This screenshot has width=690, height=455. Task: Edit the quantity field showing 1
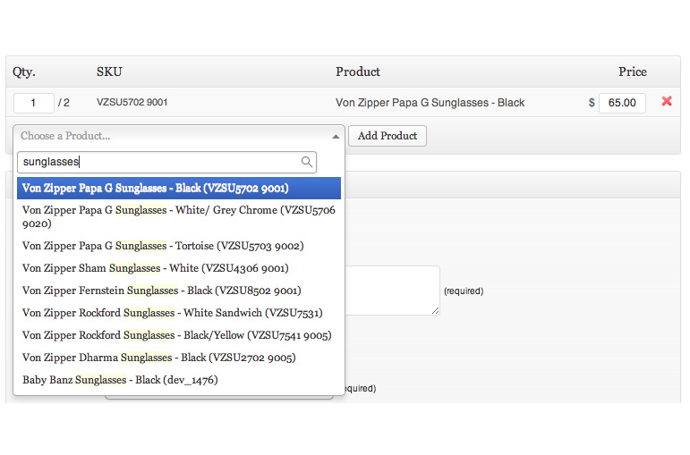[34, 103]
